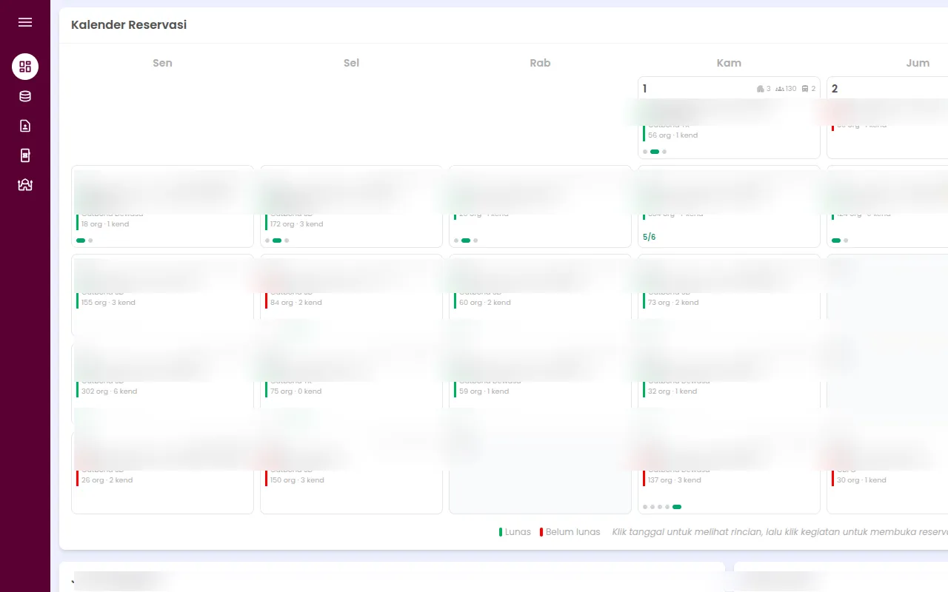The width and height of the screenshot is (948, 592).
Task: Open the 84 org · 2 kend entry
Action: pos(296,303)
